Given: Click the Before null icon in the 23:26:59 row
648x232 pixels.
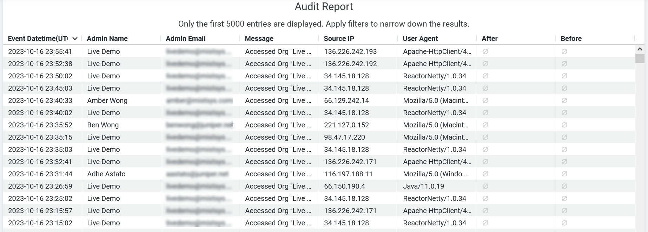Looking at the screenshot, I should [x=564, y=186].
